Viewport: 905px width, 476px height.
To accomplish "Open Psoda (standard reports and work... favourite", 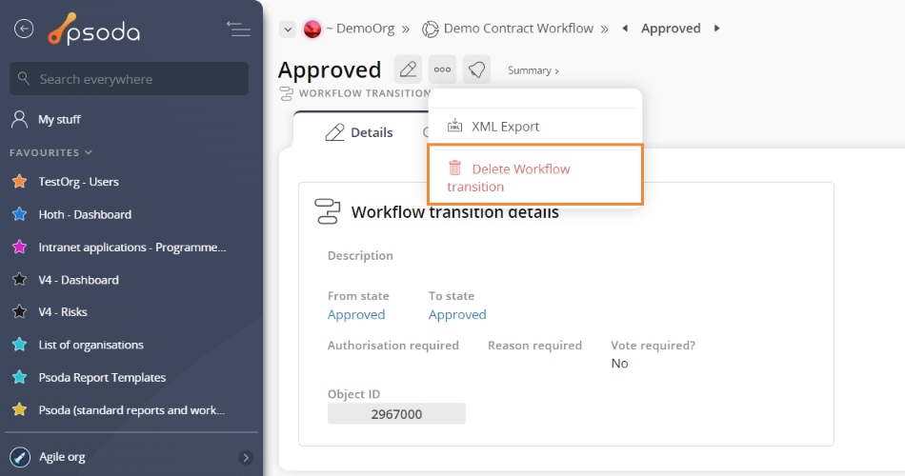I will 131,410.
